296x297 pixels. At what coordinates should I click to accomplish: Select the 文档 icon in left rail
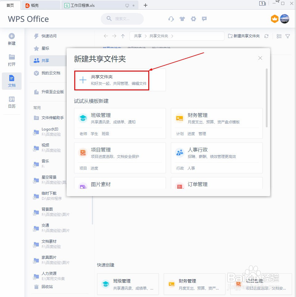(x=11, y=78)
